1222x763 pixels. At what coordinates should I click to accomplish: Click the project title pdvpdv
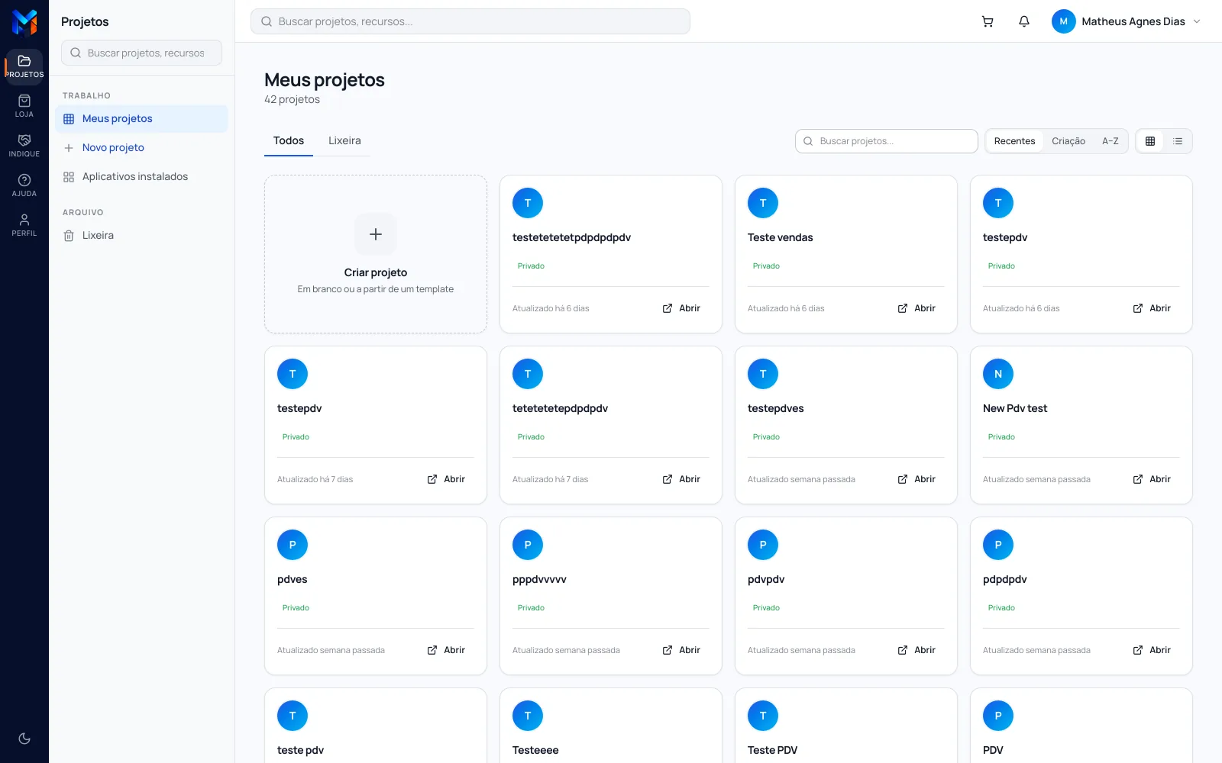[x=766, y=579]
